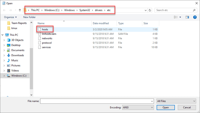The image size is (200, 113).
Task: Open the File name history dropdown
Action: [x=152, y=101]
